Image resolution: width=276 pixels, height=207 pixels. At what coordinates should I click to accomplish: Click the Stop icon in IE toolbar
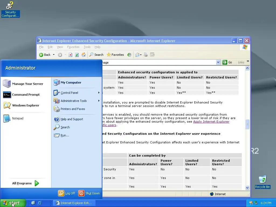tap(70, 55)
